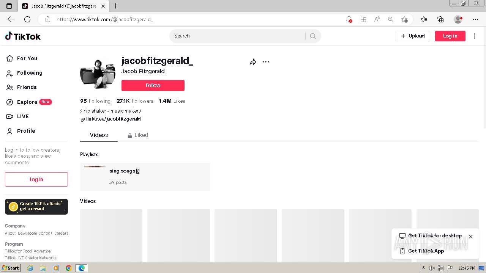Show hidden system tray icons
Viewport: 486px width, 273px height.
pyautogui.click(x=423, y=268)
